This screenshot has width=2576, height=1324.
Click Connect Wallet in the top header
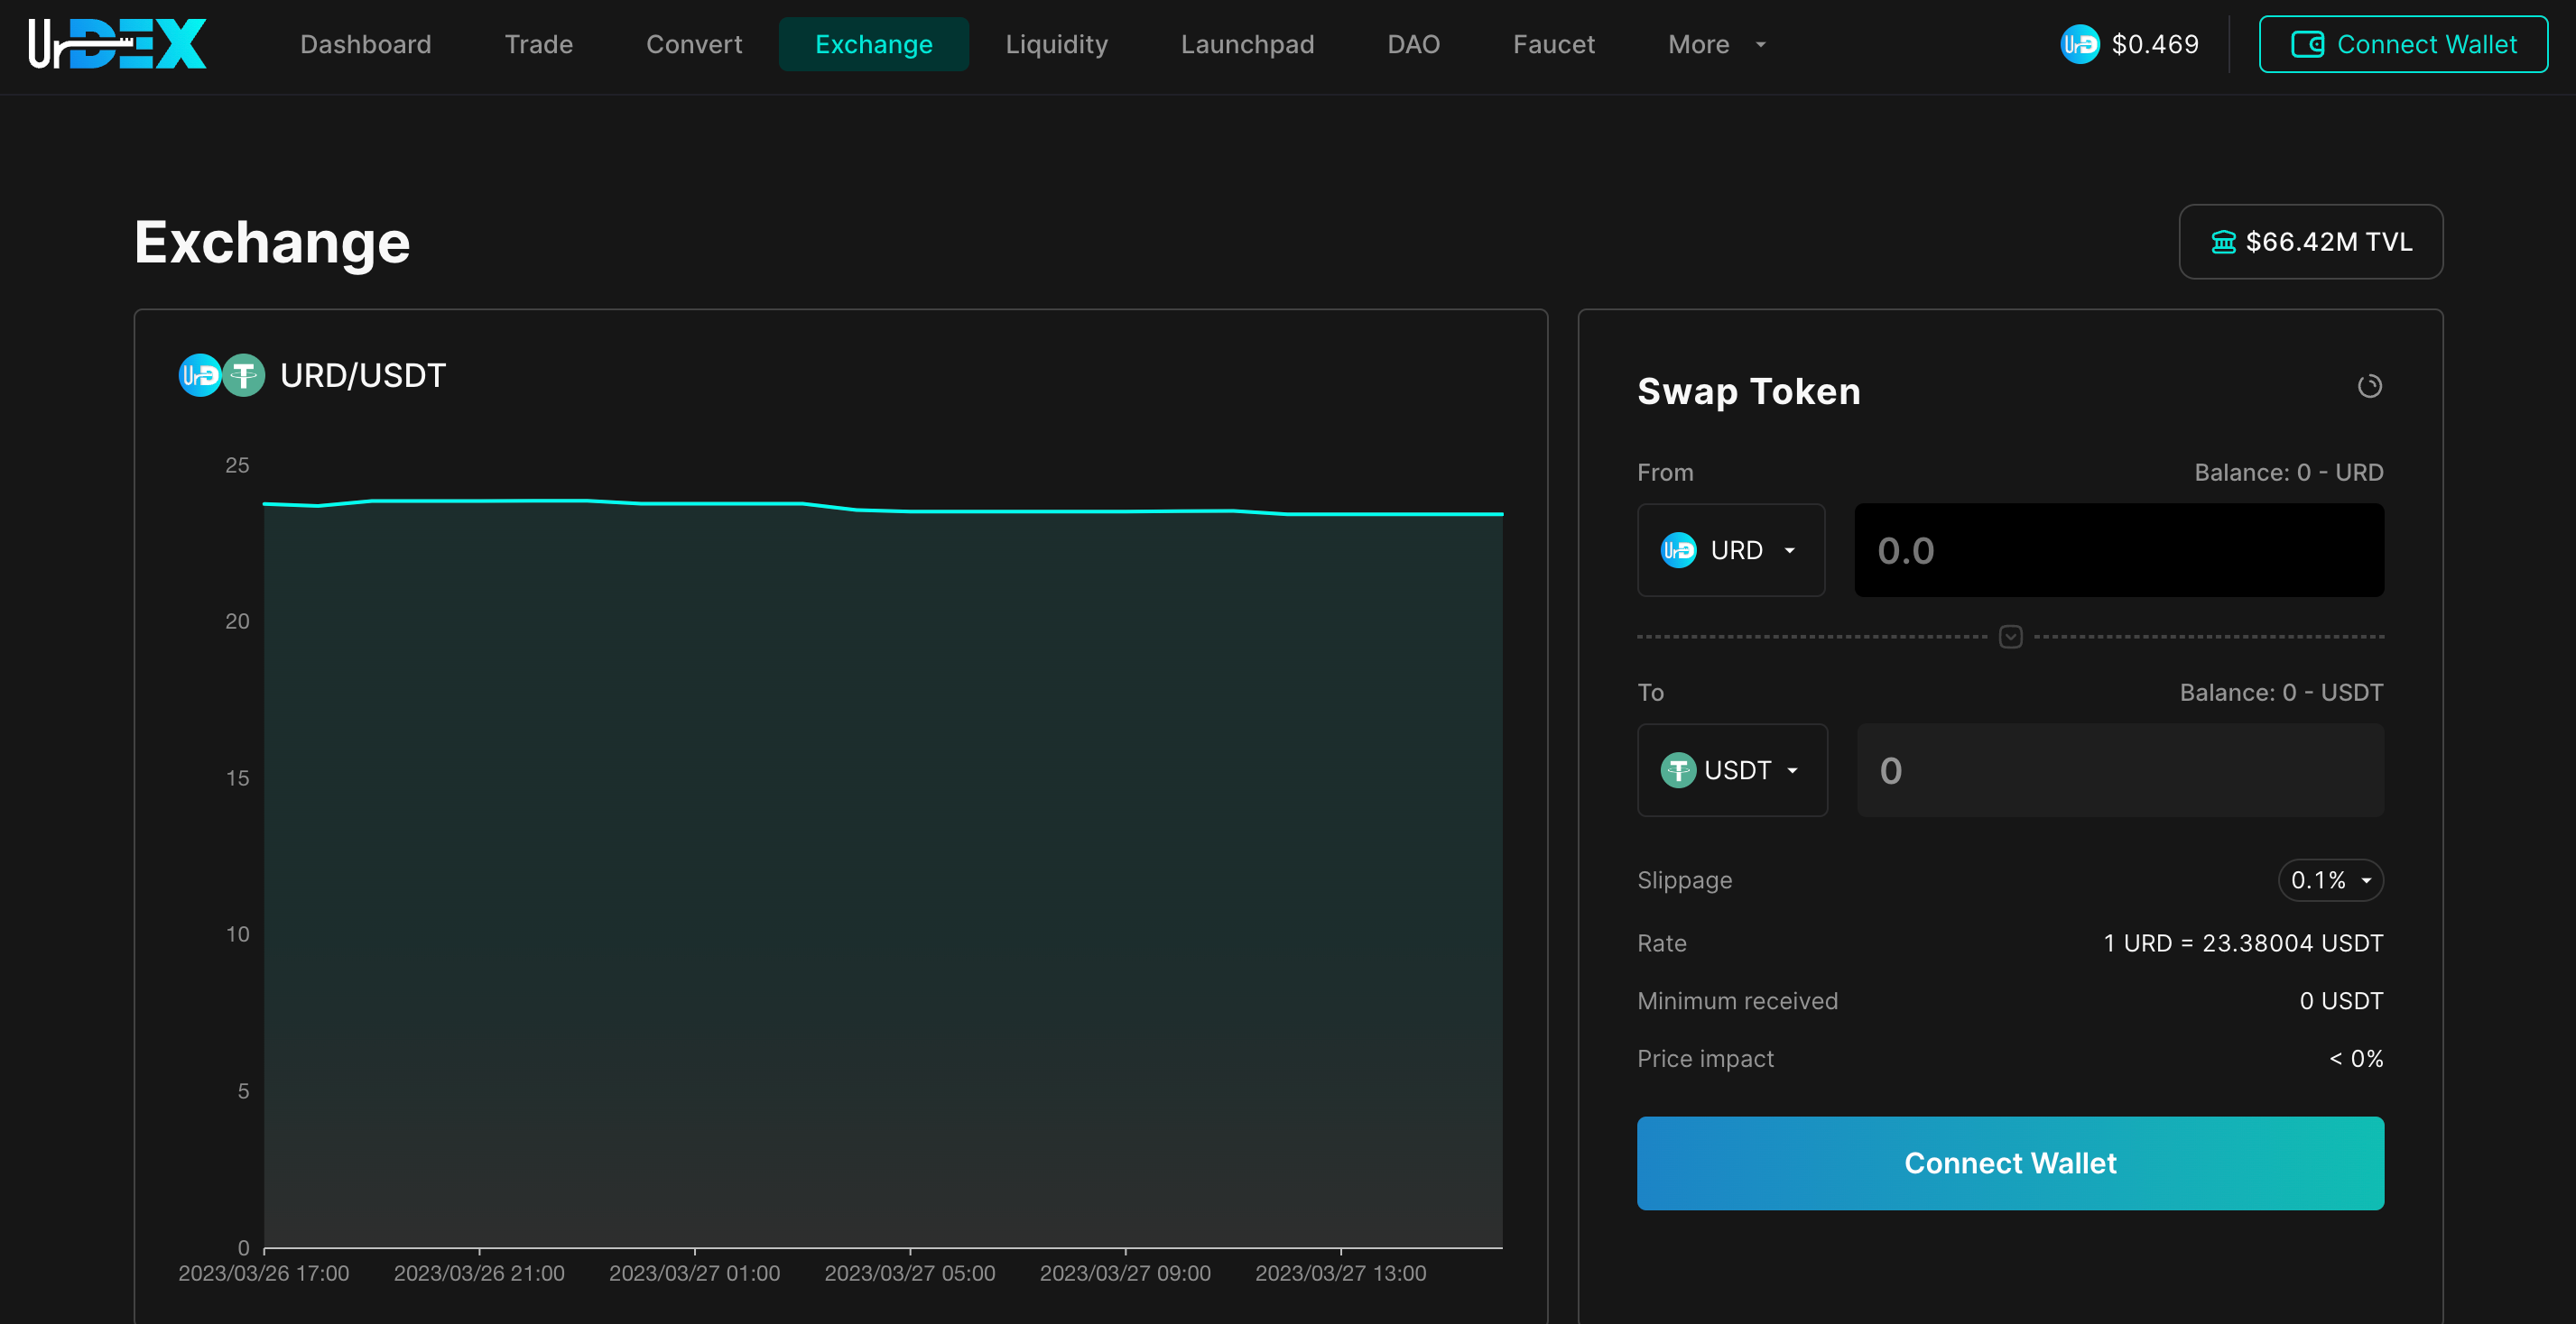pos(2403,44)
